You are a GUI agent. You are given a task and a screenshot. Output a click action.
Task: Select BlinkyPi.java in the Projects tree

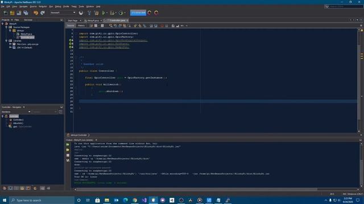tap(26, 34)
